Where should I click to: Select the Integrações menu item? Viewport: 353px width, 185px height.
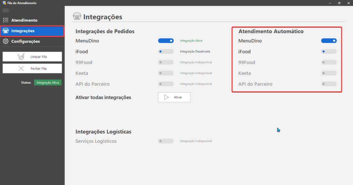[x=32, y=31]
